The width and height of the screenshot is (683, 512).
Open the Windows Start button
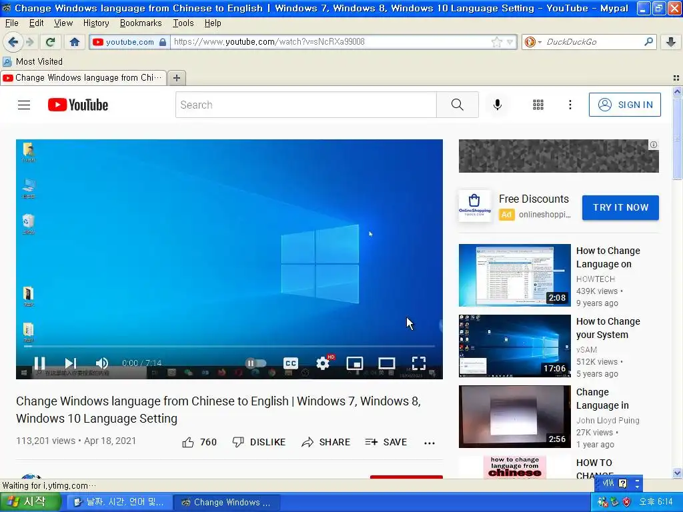(29, 502)
